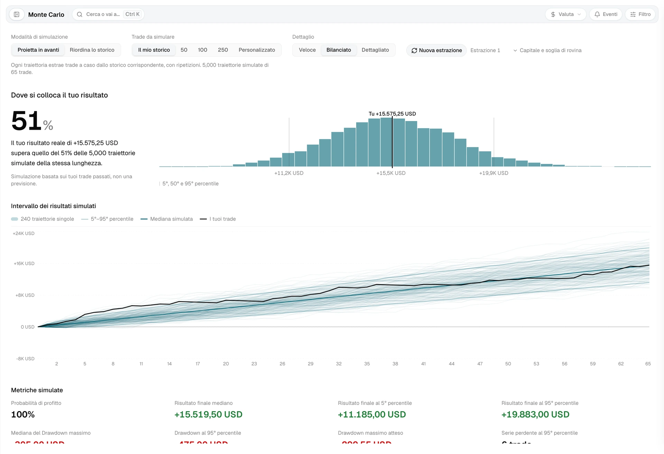Screen dimensions: 664x454
Task: Expand Capitale e soglia di rovina
Action: [x=547, y=50]
